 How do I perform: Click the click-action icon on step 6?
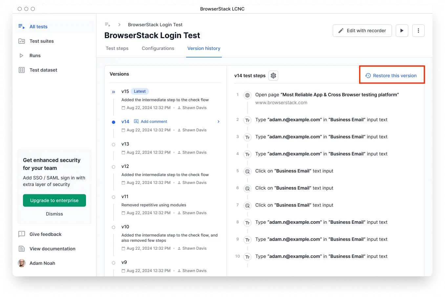click(247, 189)
